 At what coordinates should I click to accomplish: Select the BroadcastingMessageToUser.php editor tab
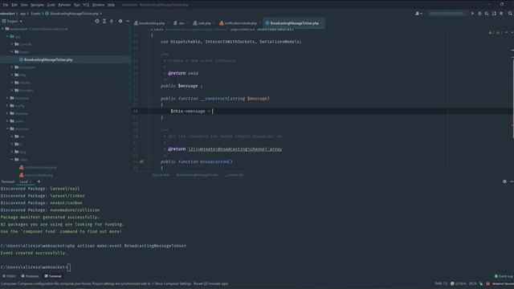pyautogui.click(x=294, y=23)
